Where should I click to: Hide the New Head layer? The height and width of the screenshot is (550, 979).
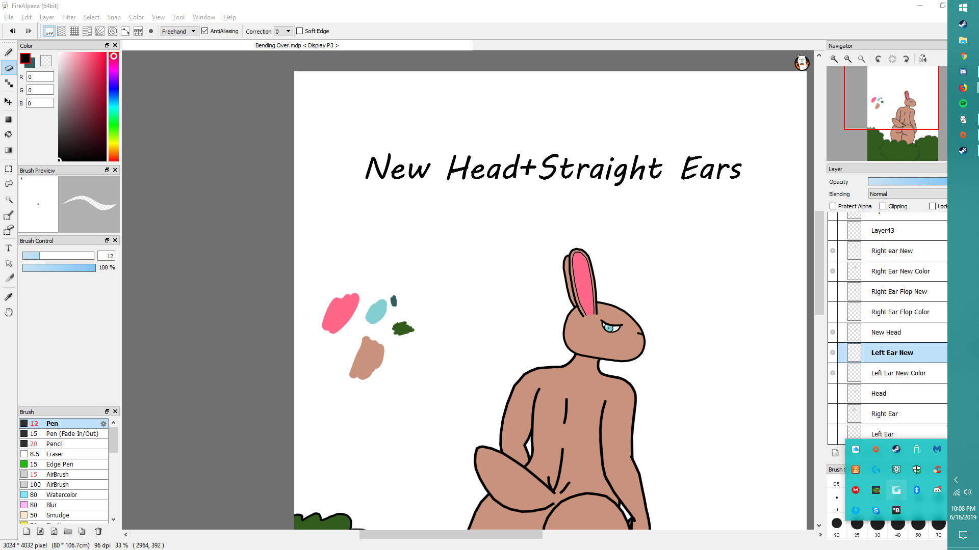click(x=833, y=332)
